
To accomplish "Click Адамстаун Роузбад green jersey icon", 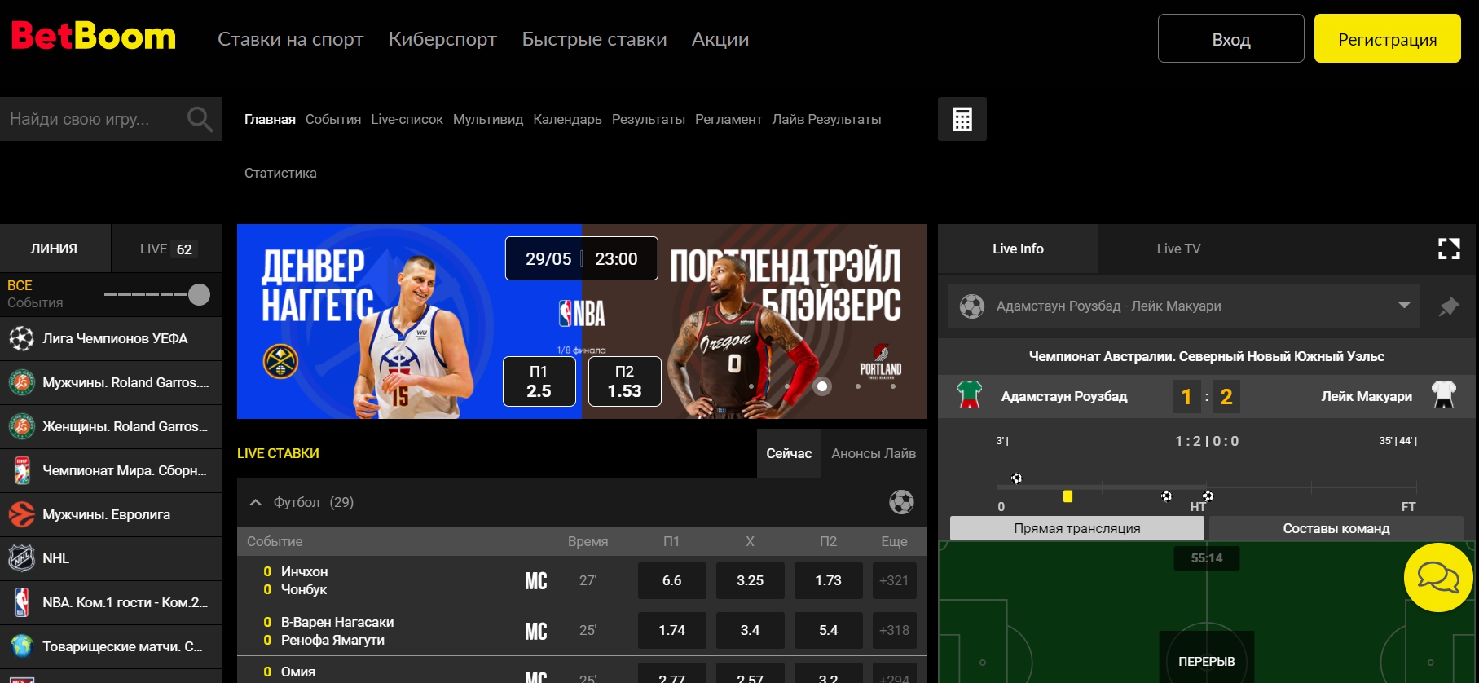I will tap(970, 395).
